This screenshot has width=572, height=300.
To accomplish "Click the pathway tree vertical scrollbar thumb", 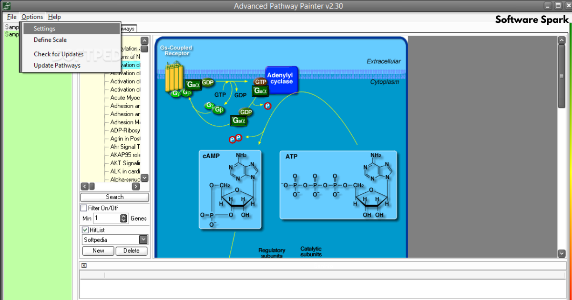I will click(144, 49).
